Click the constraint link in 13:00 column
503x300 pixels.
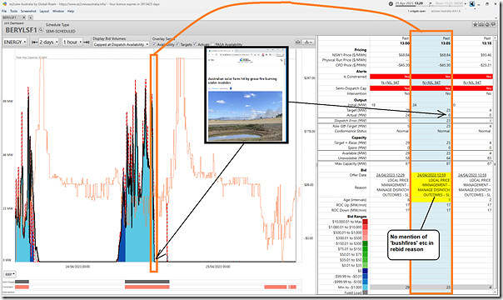click(390, 82)
